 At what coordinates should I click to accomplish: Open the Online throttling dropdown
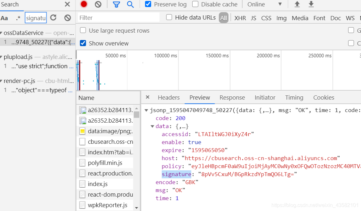[265, 4]
